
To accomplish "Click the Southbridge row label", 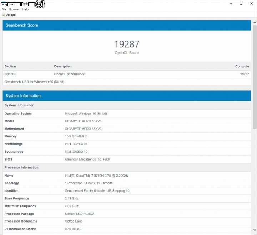I will coord(14,152).
